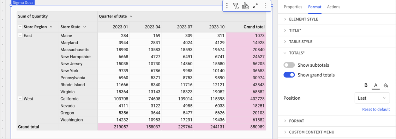Select the Maine row label
The height and width of the screenshot is (139, 396).
point(66,36)
